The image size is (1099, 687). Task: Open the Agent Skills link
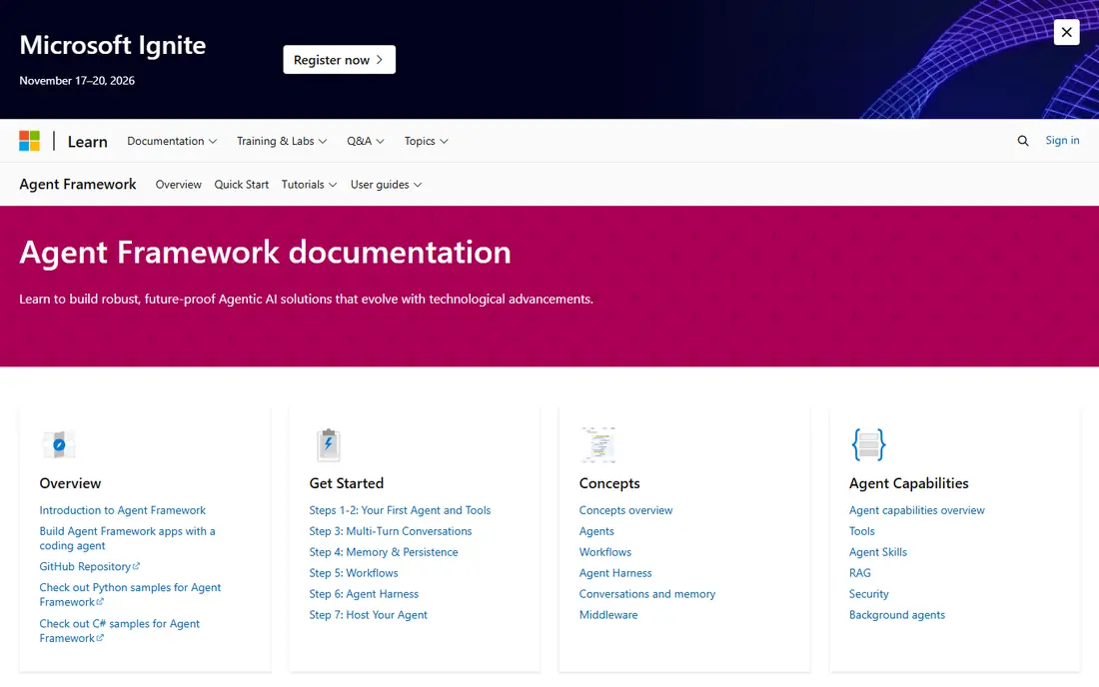tap(877, 552)
